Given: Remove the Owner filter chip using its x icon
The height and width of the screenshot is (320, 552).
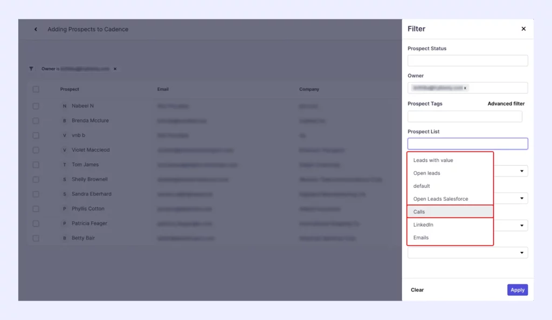Looking at the screenshot, I should [x=115, y=69].
